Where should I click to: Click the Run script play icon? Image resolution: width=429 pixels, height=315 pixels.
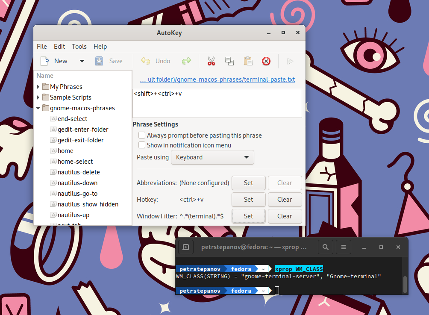click(290, 61)
